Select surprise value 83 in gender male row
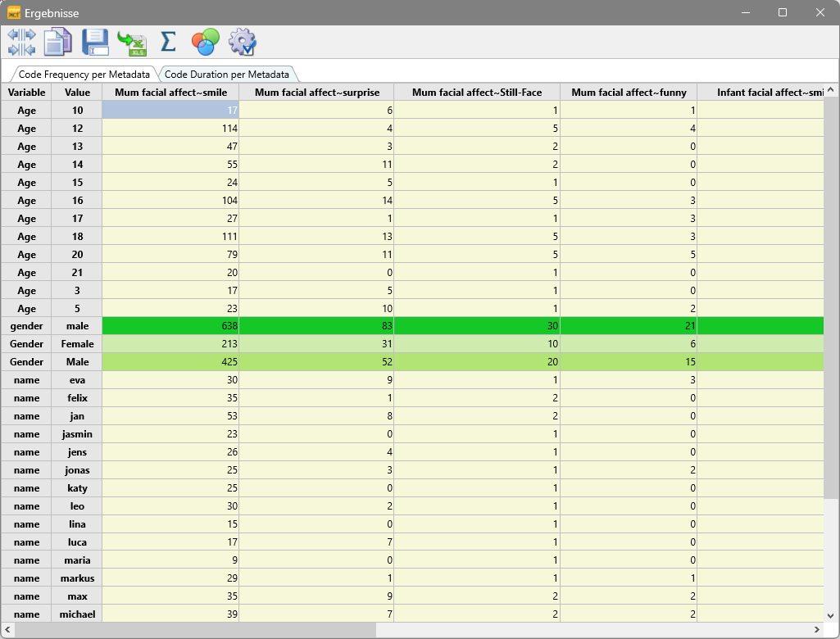This screenshot has height=639, width=840. 316,326
